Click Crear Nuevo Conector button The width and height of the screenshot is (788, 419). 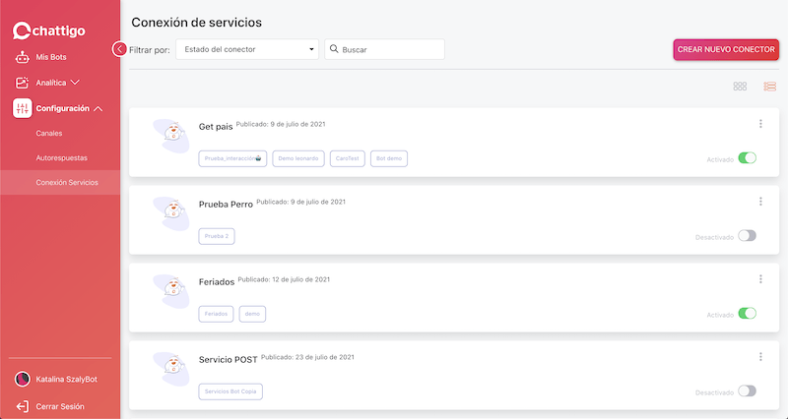pyautogui.click(x=726, y=50)
